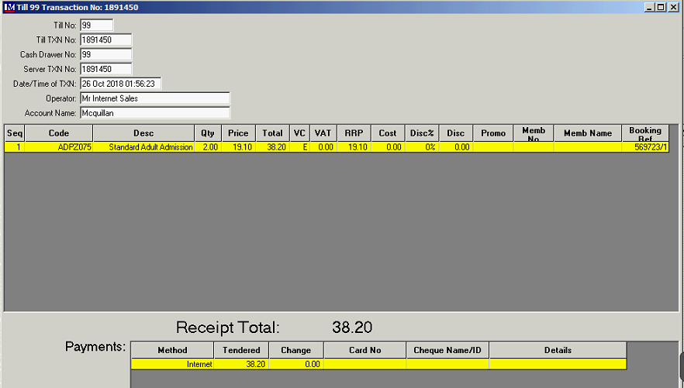Click the Operator field showing Mr Internet Sales
The image size is (684, 388).
click(x=155, y=98)
